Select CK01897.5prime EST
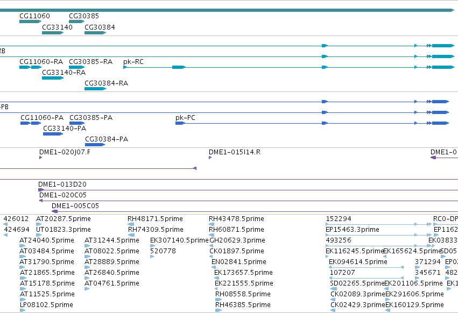Image resolution: width=458 pixels, height=313 pixels. 211,257
